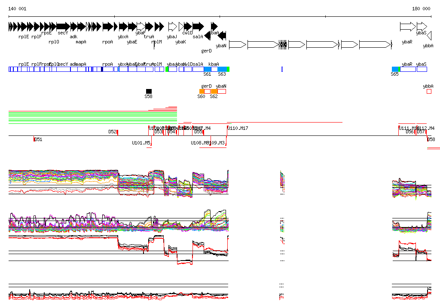Image resolution: width=440 pixels, height=307 pixels.
Task: Select the truA gene arrow
Action: pos(150,27)
